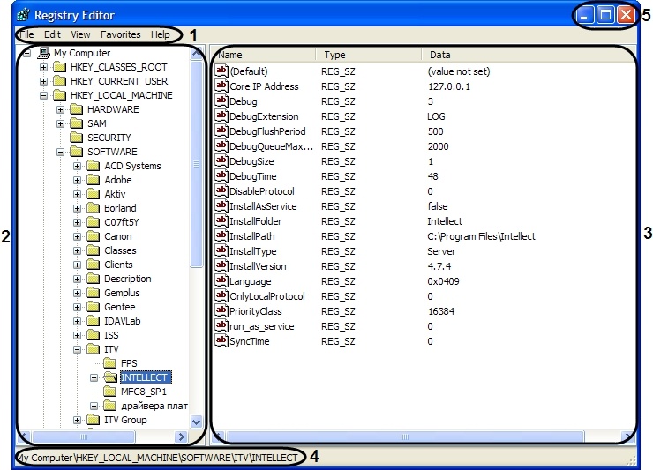Viewport: 653px width, 470px height.
Task: Click the string icon beside DebugExtension
Action: [221, 116]
